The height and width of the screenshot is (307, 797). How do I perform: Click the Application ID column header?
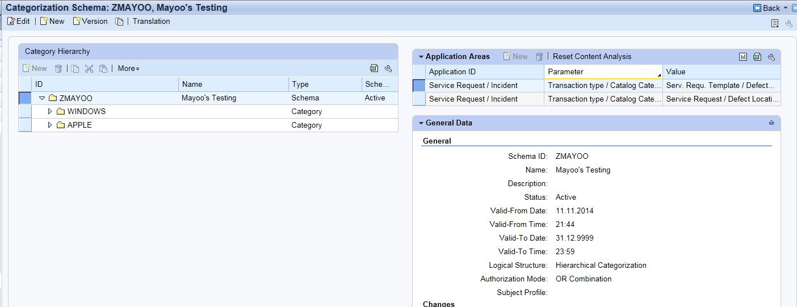coord(484,72)
